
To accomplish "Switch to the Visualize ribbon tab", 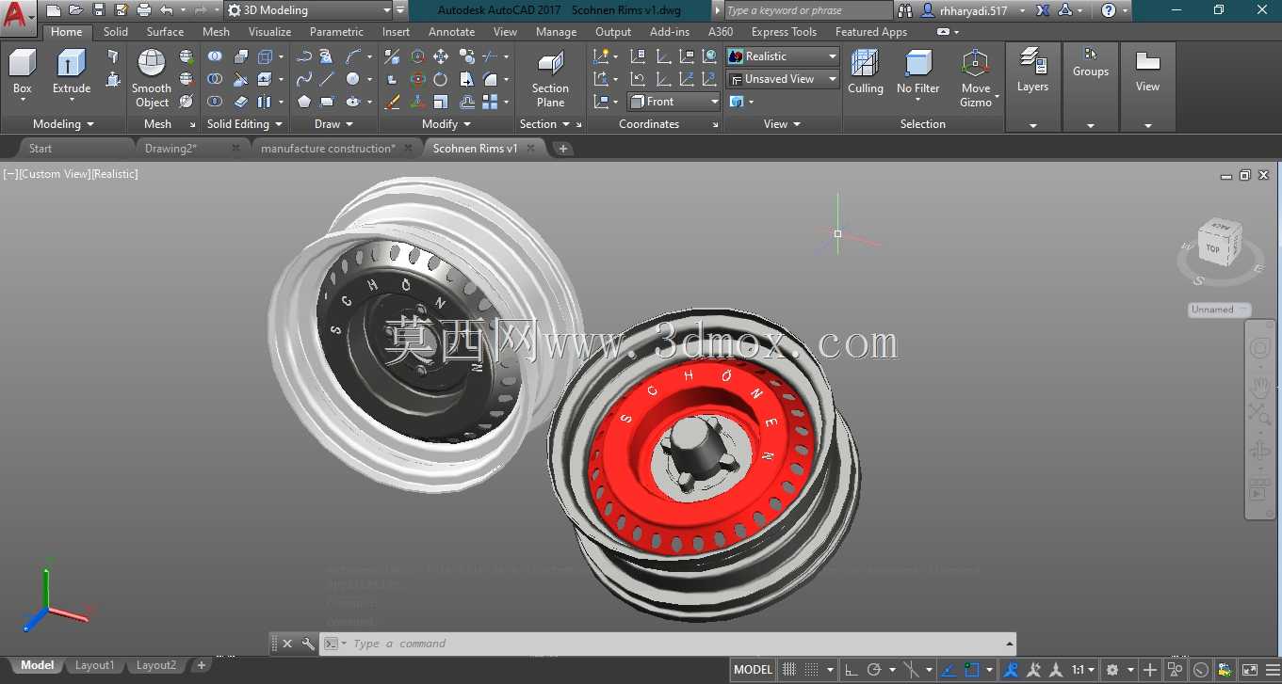I will [269, 32].
